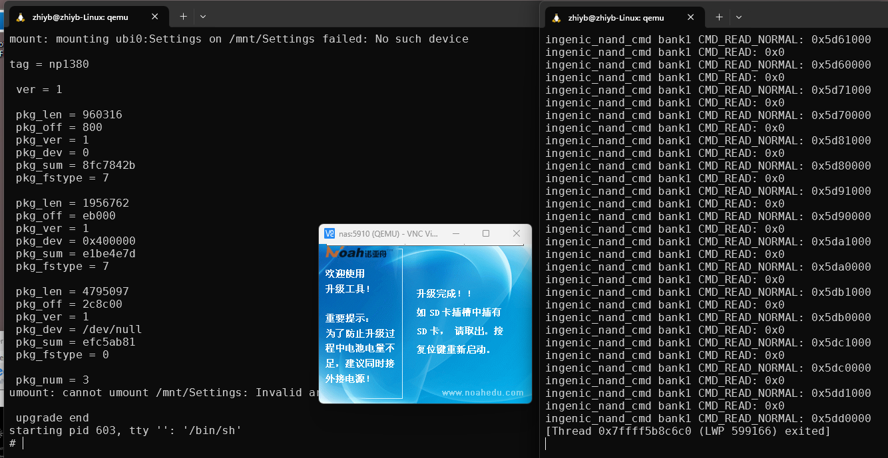
Task: Click the 'pkg_off = eb000' line
Action: coord(66,216)
